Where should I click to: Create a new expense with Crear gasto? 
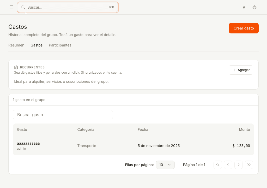pos(244,28)
